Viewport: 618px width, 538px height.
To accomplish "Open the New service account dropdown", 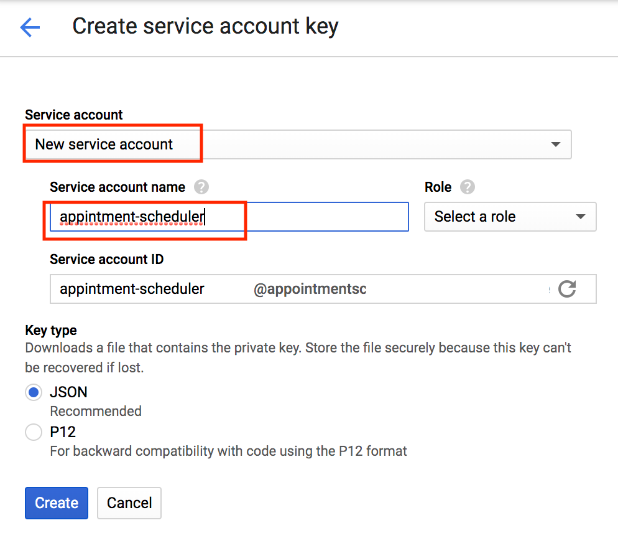I will coord(297,144).
